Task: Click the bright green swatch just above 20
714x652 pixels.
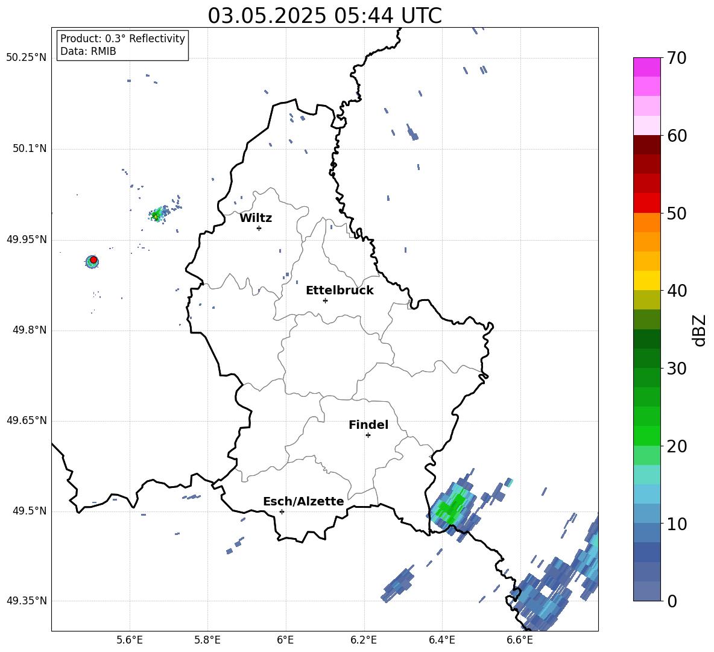Action: pos(646,435)
